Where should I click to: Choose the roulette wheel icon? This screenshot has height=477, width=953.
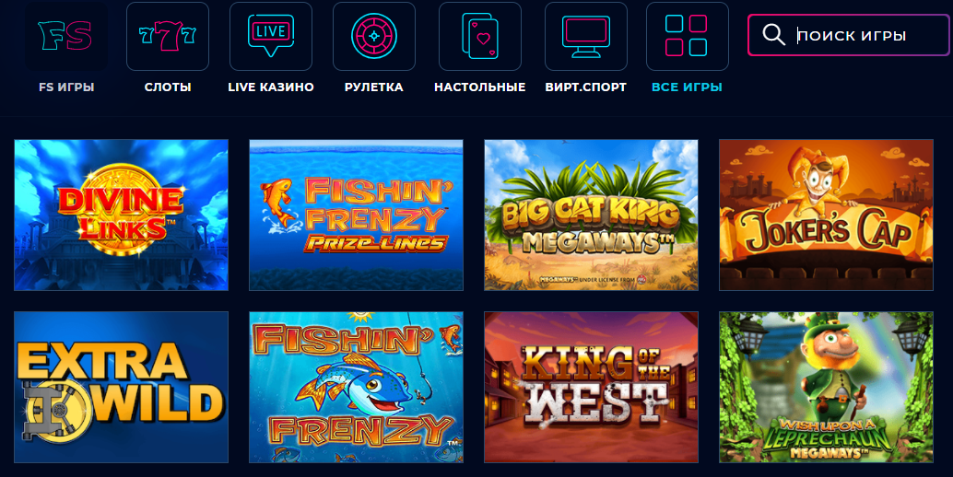click(374, 37)
